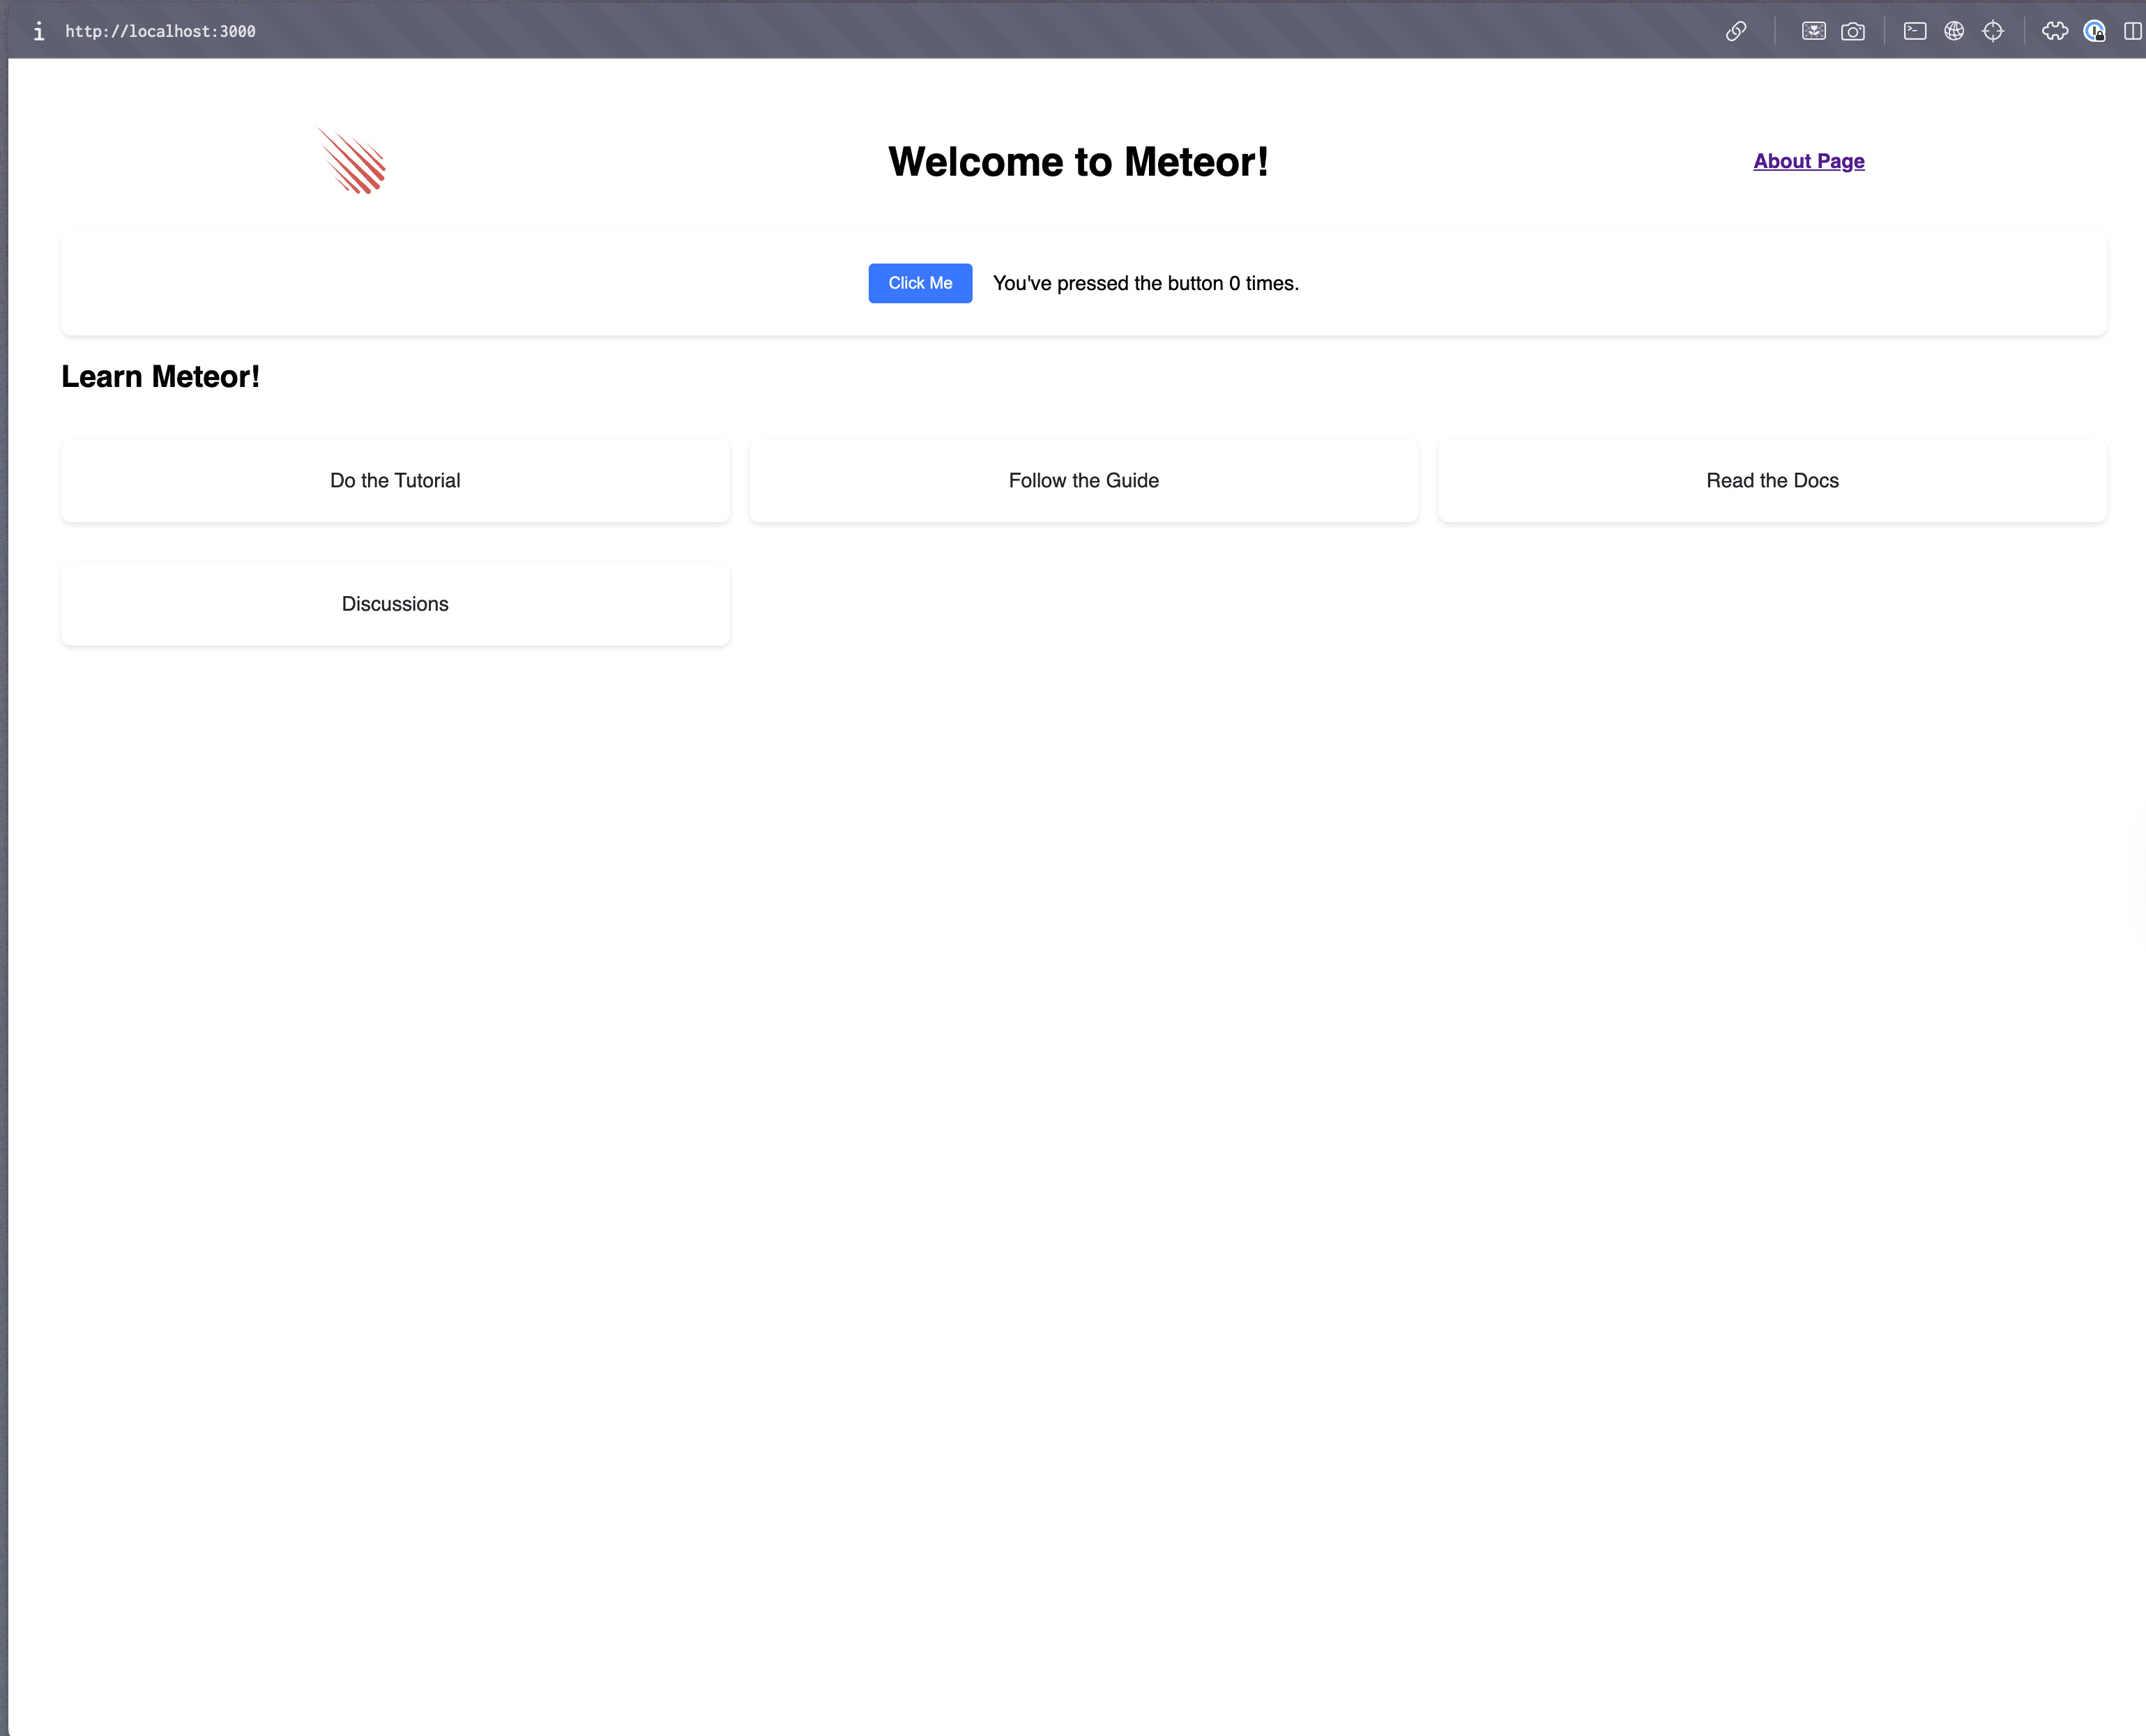Click the site info icon

tap(38, 31)
